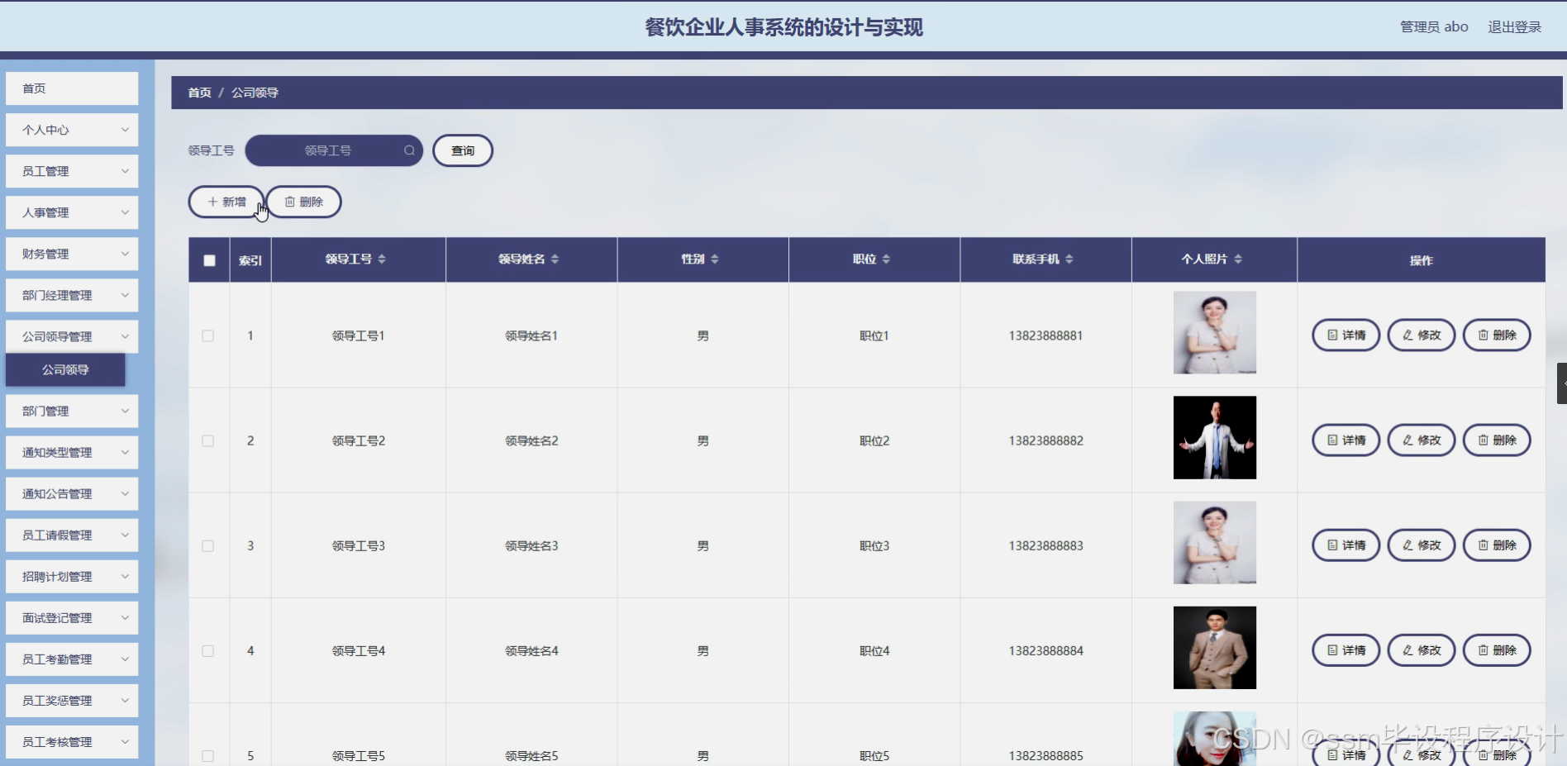Go to 首页 in the sidebar
Screen dimensions: 1567x766
pos(72,88)
